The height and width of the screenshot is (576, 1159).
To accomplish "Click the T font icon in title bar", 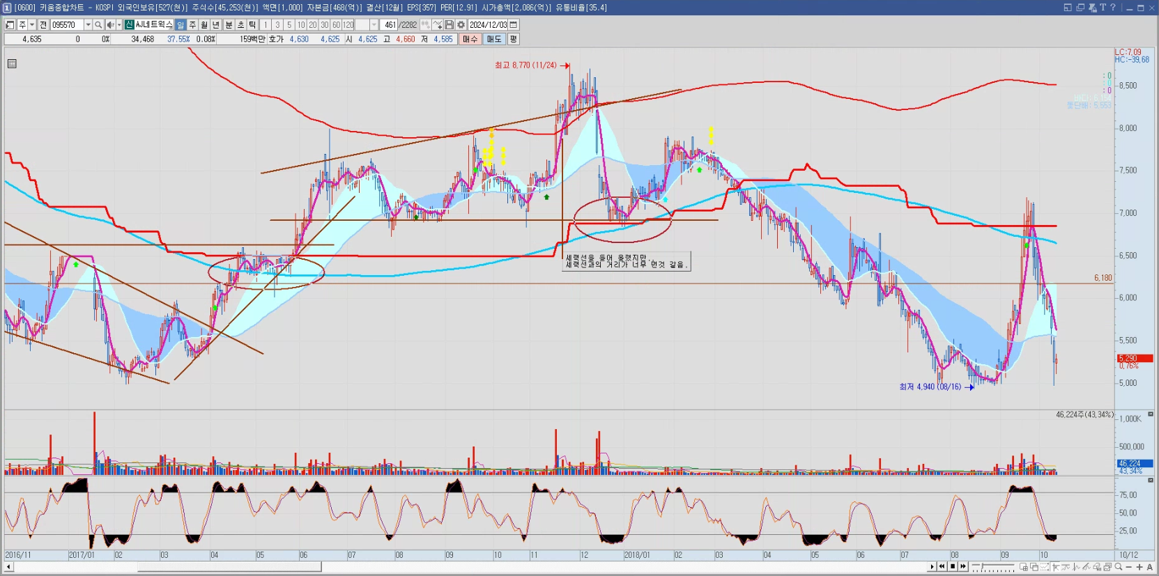I will click(x=1103, y=8).
